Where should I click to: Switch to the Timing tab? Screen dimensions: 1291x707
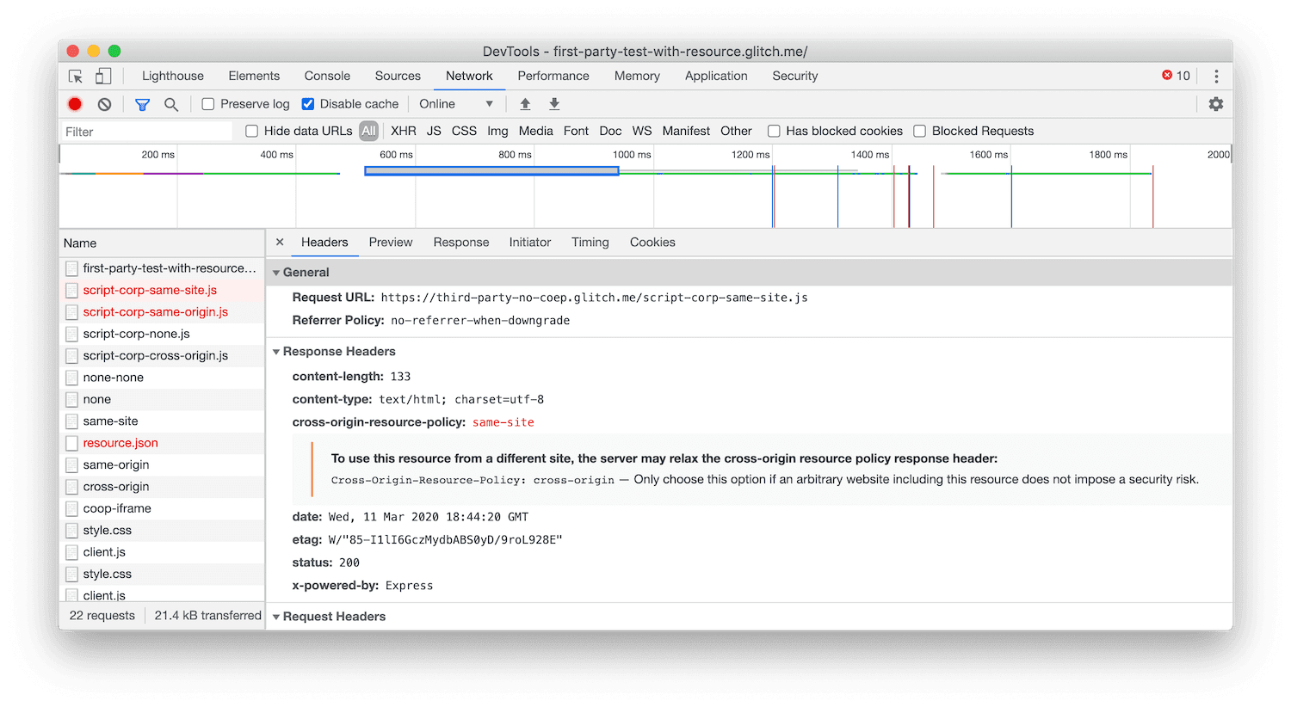(590, 243)
